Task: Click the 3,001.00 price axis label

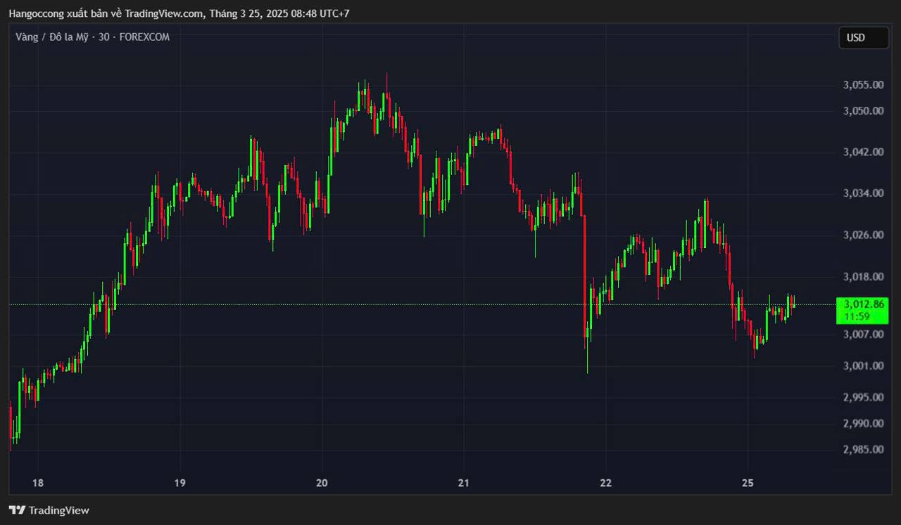Action: (863, 365)
